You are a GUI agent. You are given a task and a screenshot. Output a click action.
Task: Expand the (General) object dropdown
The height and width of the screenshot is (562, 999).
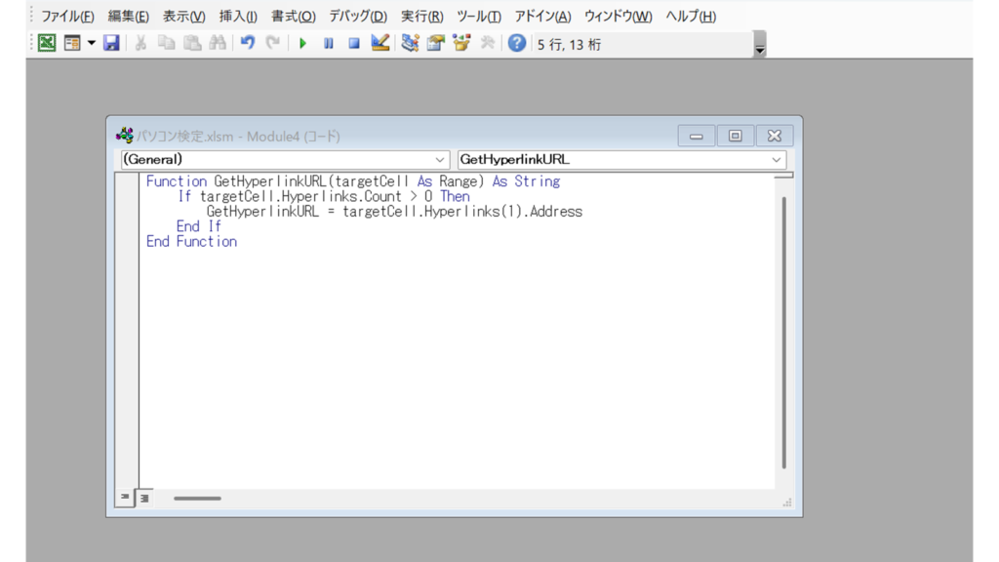pos(439,159)
